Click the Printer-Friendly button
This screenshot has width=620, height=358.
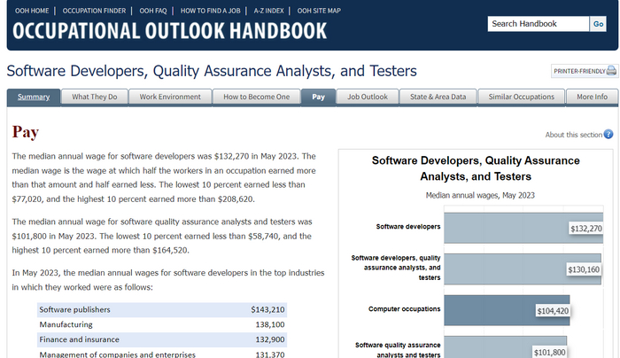(585, 71)
